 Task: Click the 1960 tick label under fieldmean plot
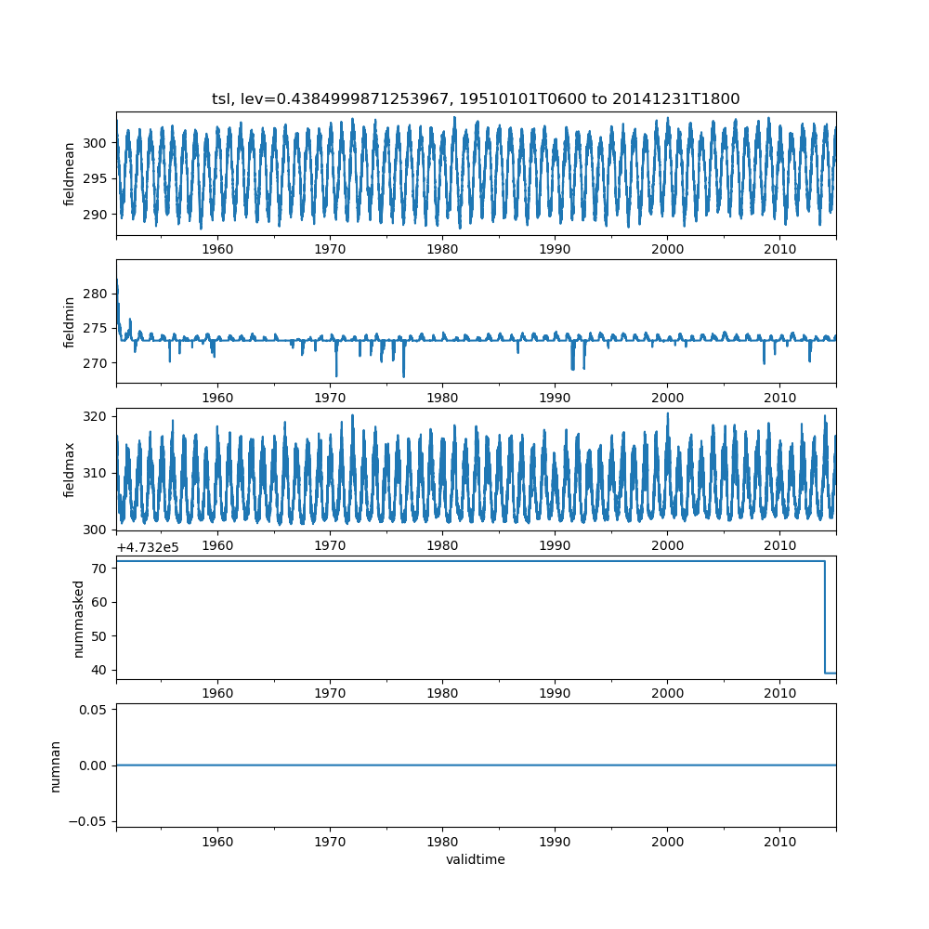(217, 251)
